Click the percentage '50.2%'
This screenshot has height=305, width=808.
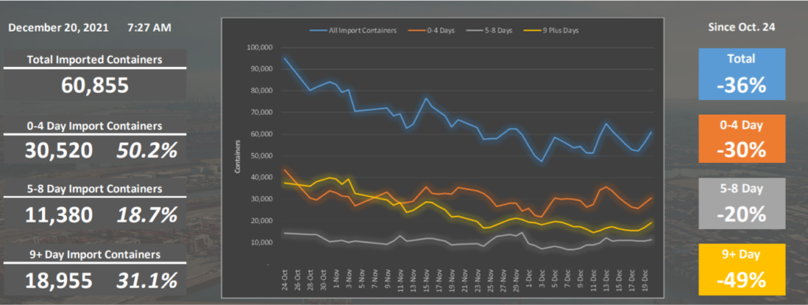[147, 151]
